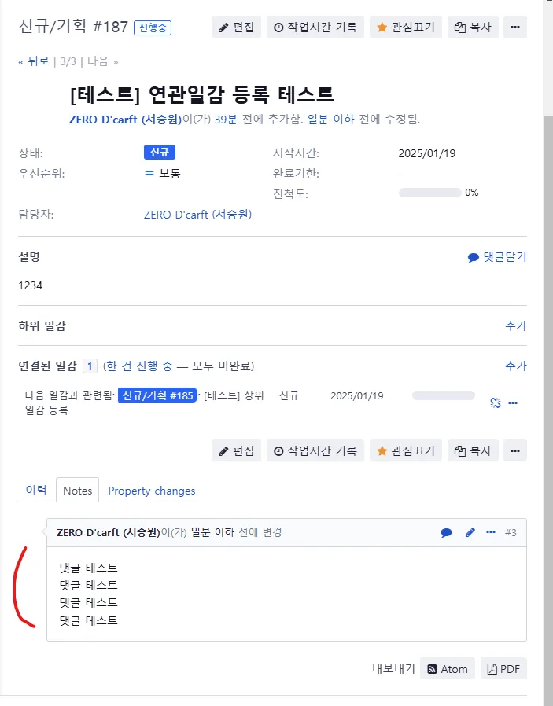Remove relation using the unlink icon
The width and height of the screenshot is (553, 706).
pyautogui.click(x=495, y=403)
